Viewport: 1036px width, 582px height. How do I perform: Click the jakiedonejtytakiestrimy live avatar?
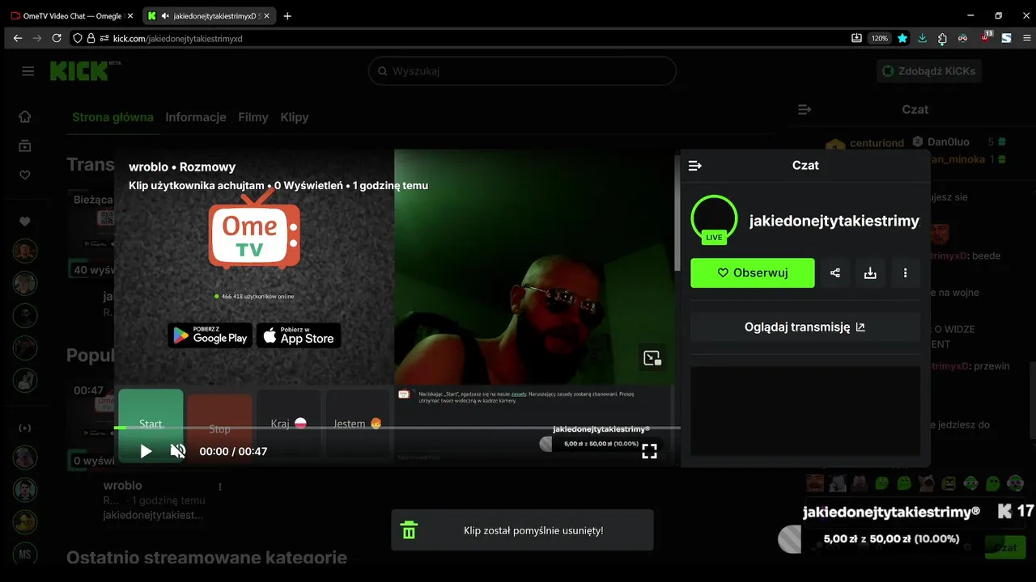[x=714, y=219]
